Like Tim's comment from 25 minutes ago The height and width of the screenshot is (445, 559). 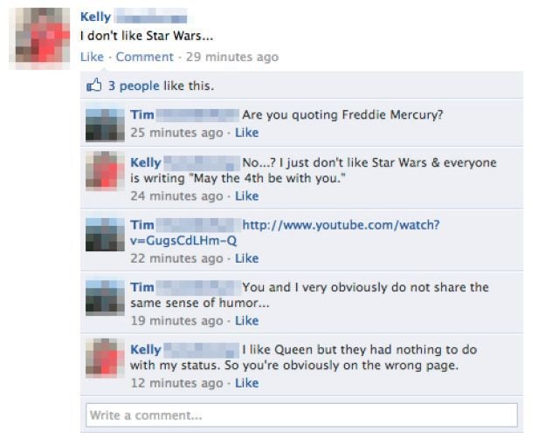click(246, 133)
